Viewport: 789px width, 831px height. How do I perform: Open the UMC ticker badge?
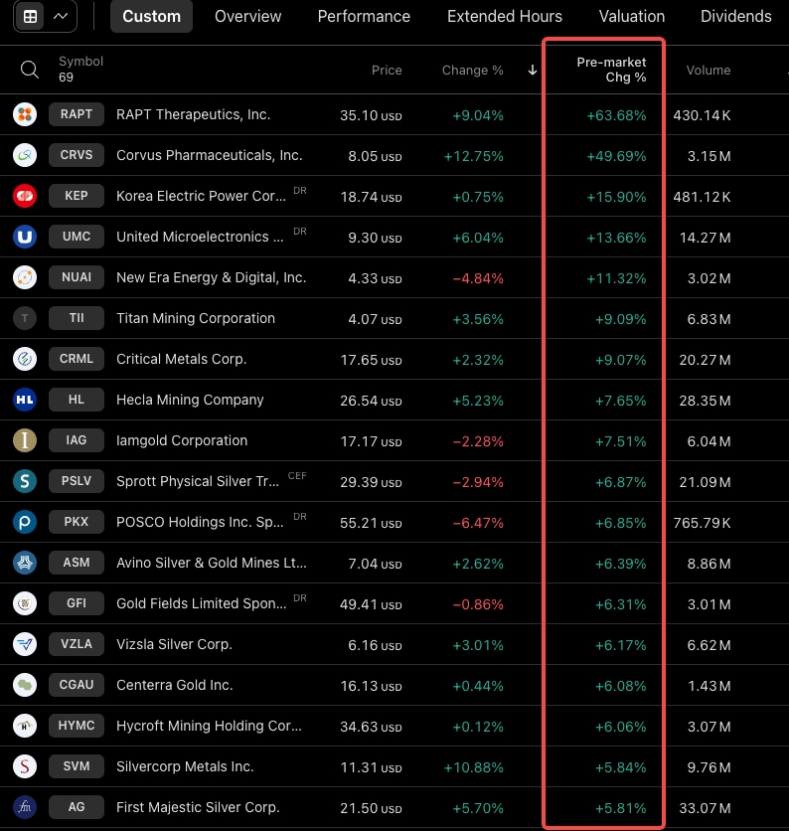(x=77, y=237)
